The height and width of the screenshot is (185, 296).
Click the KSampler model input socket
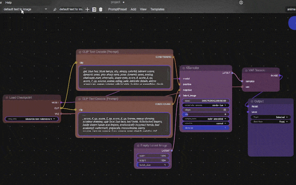point(180,78)
